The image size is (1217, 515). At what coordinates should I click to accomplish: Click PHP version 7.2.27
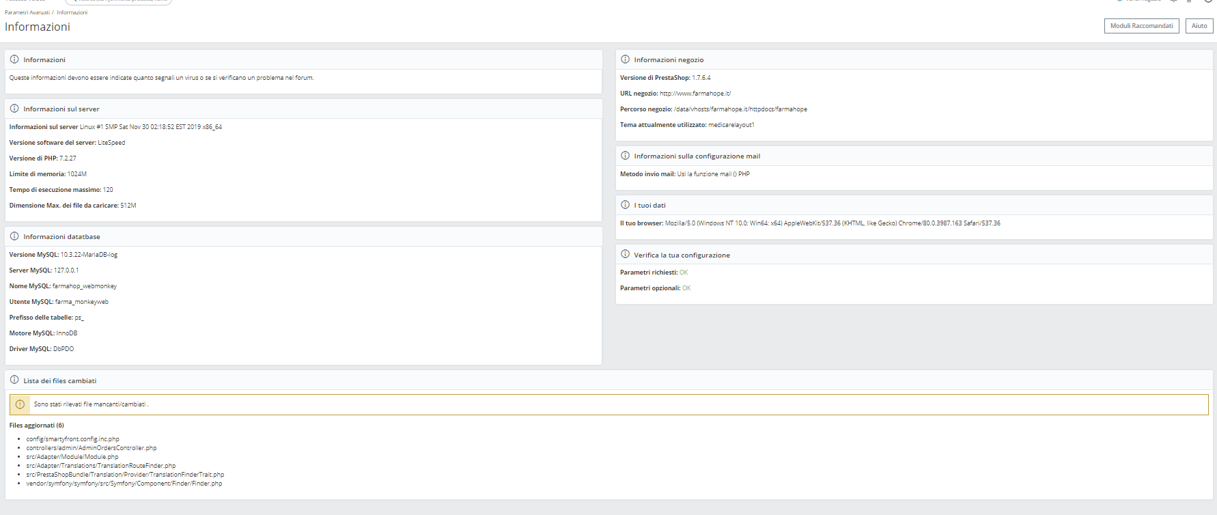pyautogui.click(x=68, y=158)
